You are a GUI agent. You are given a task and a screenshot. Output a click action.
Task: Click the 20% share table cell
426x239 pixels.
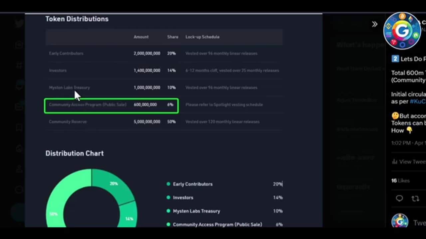point(171,53)
